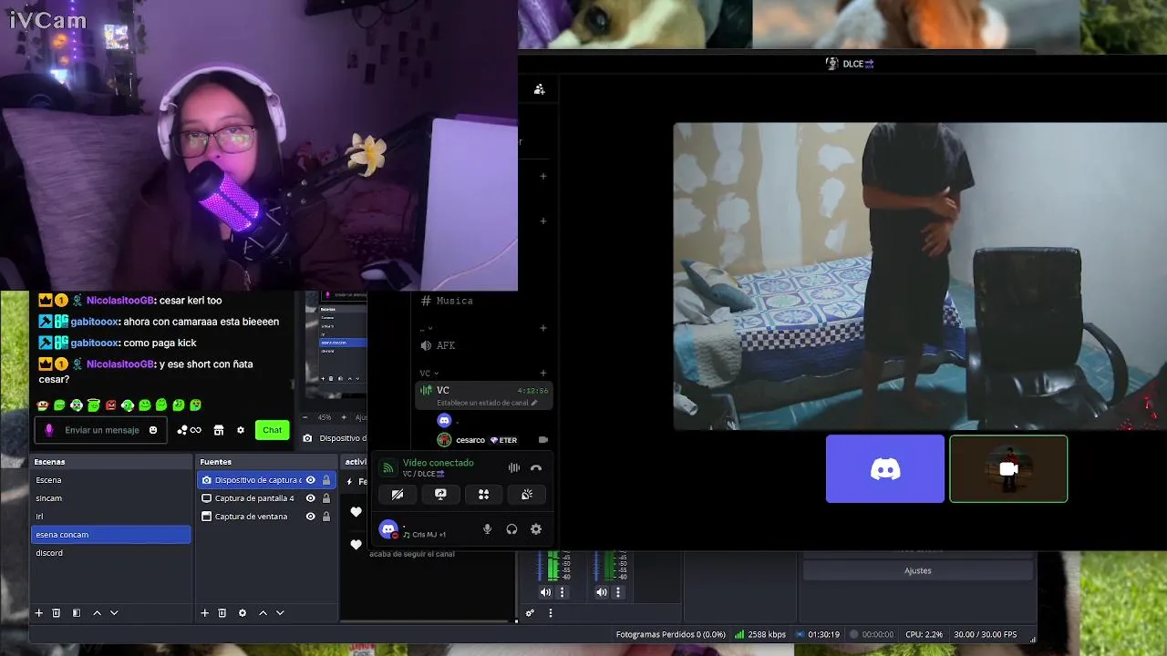The image size is (1167, 656).
Task: Add channel with plus above AFK
Action: tap(543, 328)
